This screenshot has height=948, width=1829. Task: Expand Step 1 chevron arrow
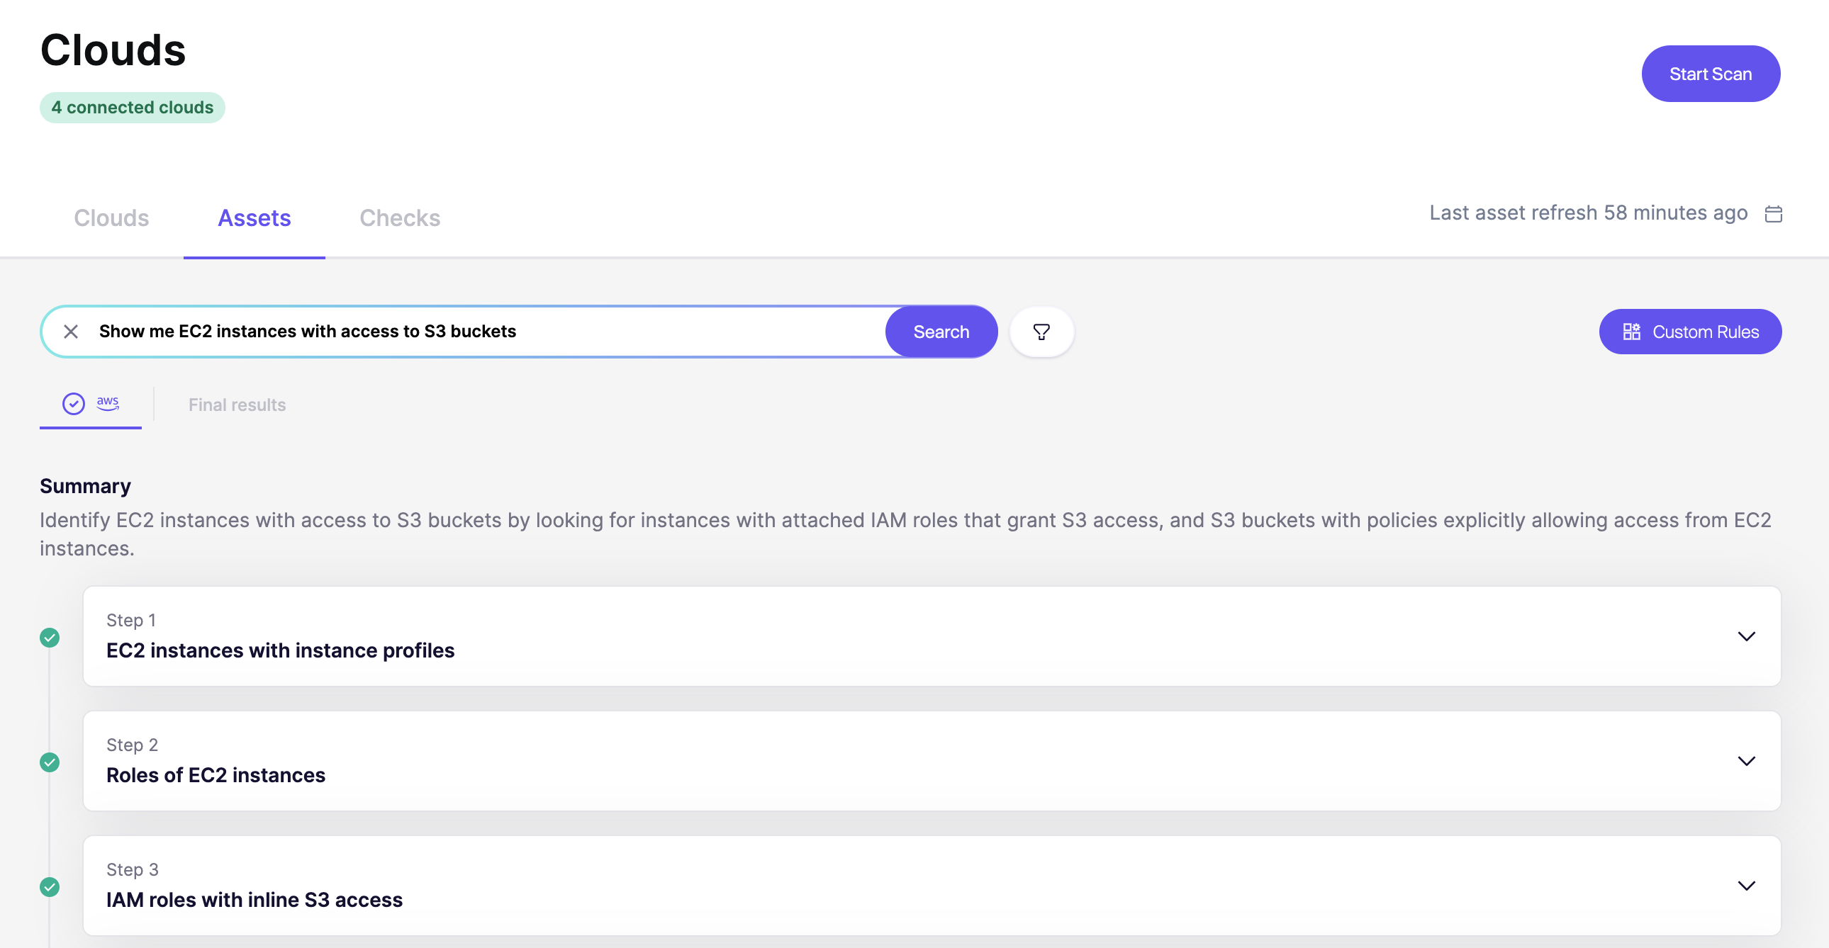tap(1746, 636)
